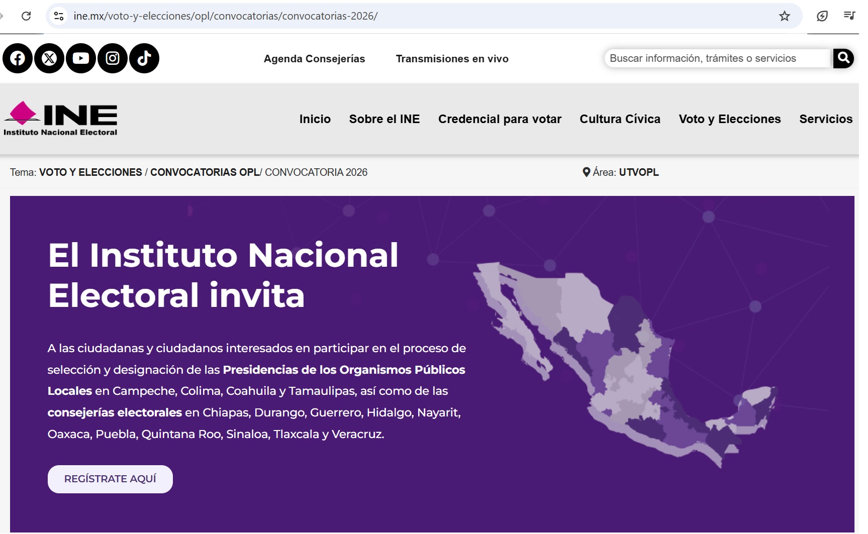Open Credencial para votar menu

500,119
